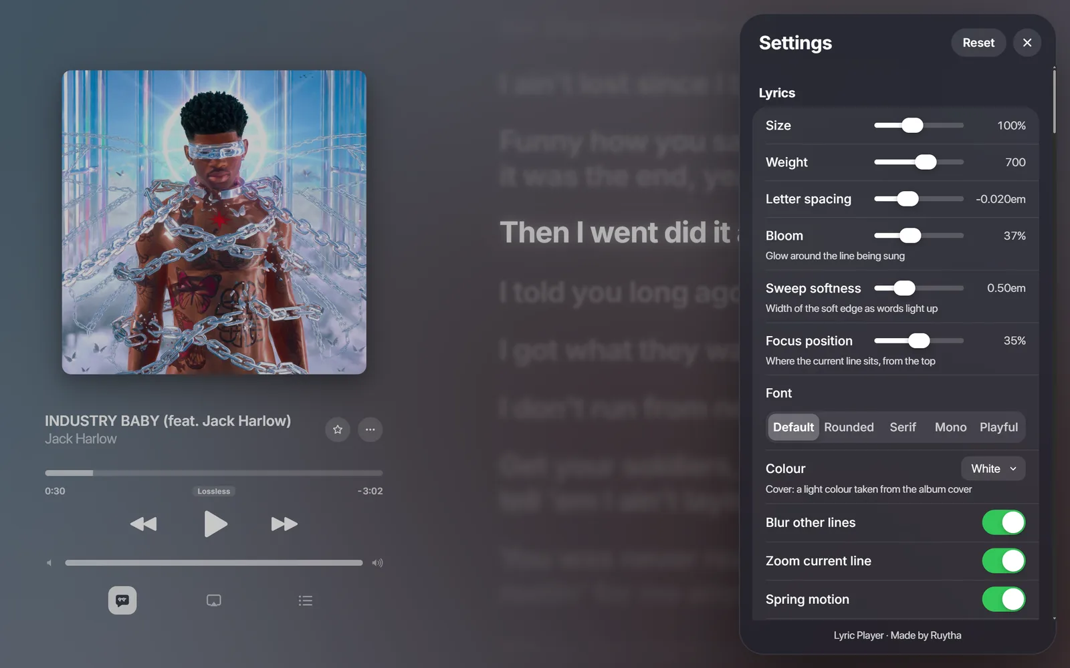Click the lyric line 'Then I went did it'
The height and width of the screenshot is (668, 1070).
tap(616, 232)
